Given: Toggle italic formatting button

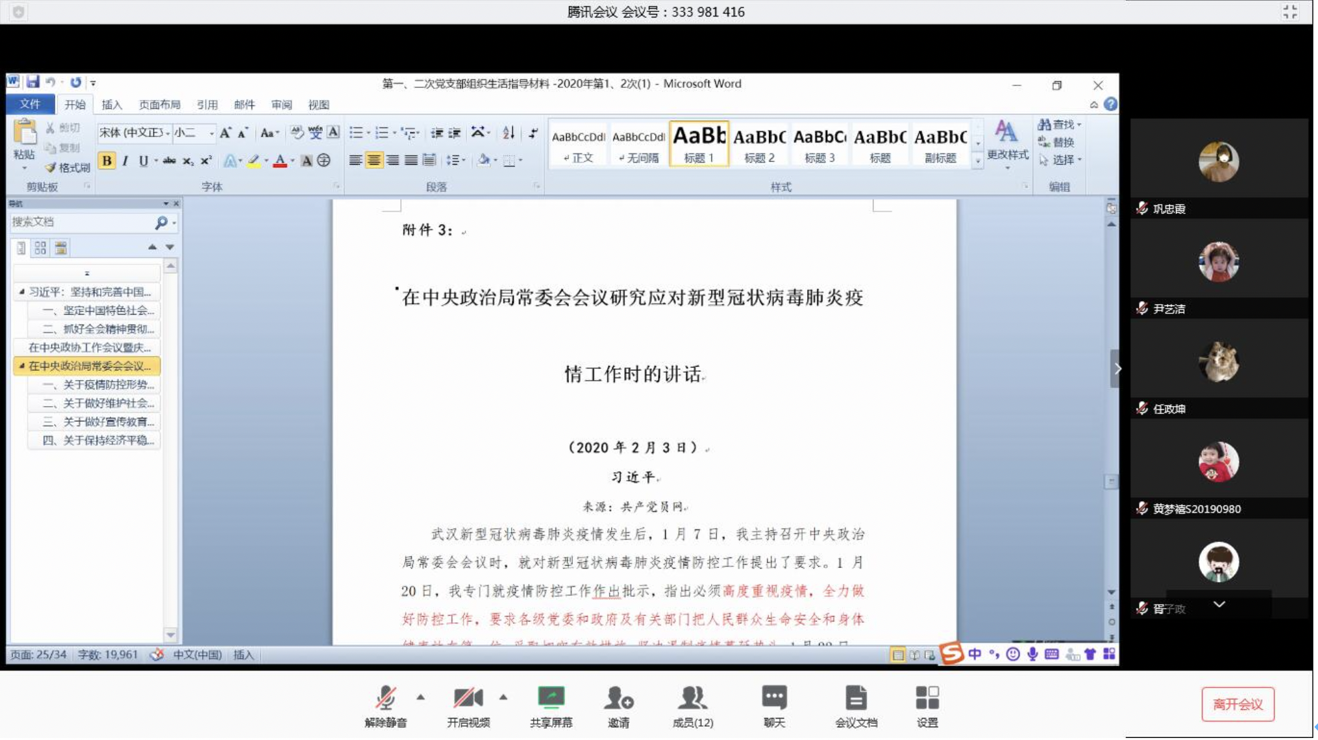Looking at the screenshot, I should 125,161.
